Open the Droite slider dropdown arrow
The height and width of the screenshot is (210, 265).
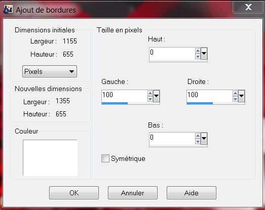pyautogui.click(x=241, y=96)
